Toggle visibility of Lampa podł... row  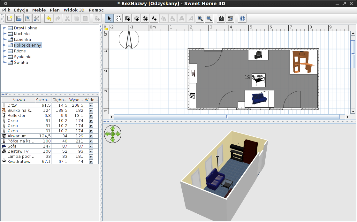coord(91,157)
